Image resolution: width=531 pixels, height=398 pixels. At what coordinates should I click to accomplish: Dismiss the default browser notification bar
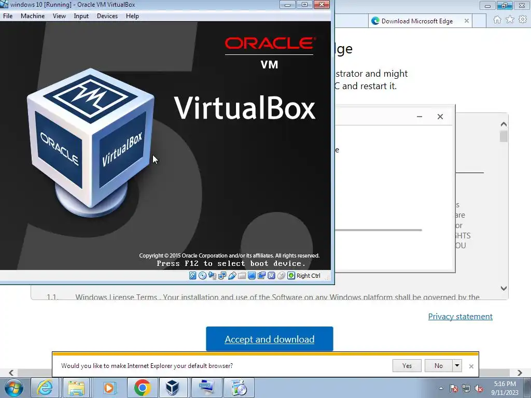[471, 366]
